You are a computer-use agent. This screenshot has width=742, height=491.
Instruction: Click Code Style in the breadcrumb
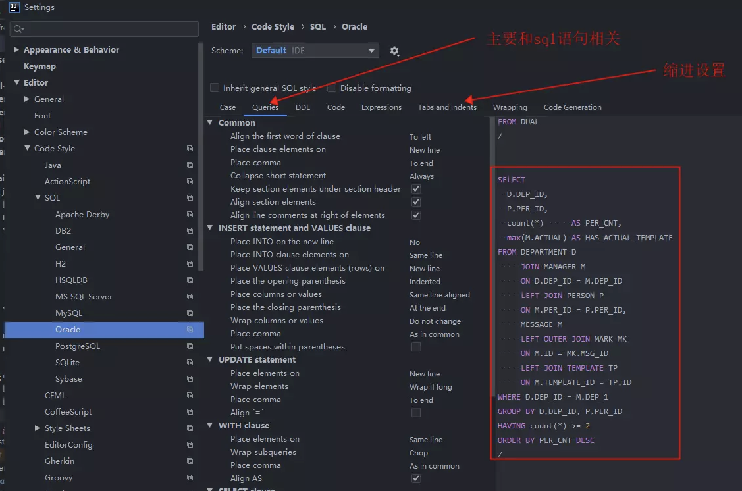point(273,27)
